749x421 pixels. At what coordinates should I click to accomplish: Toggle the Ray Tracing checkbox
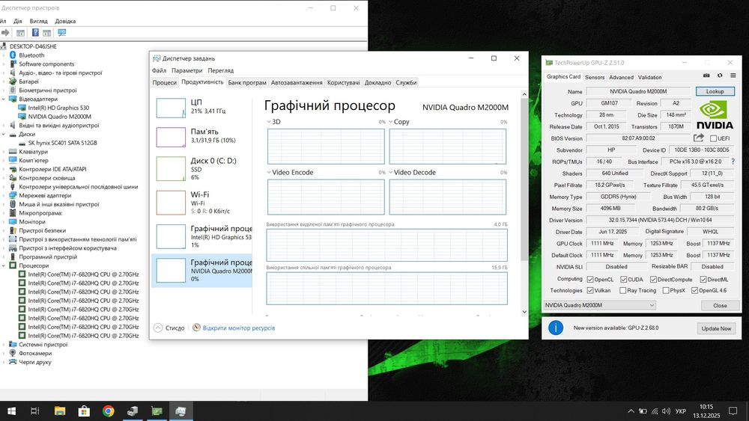[x=623, y=290]
